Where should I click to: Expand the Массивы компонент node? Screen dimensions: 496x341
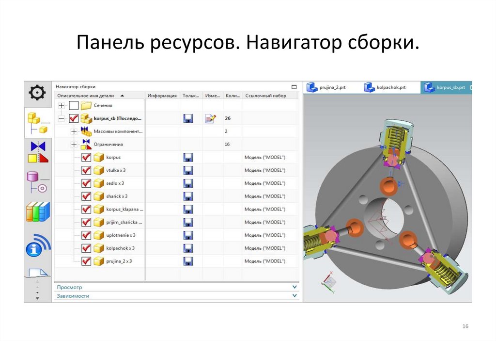(x=74, y=131)
